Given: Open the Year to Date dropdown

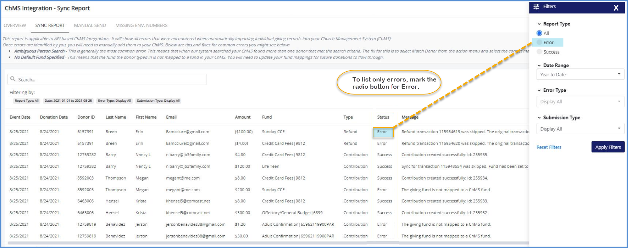Looking at the screenshot, I should [580, 74].
